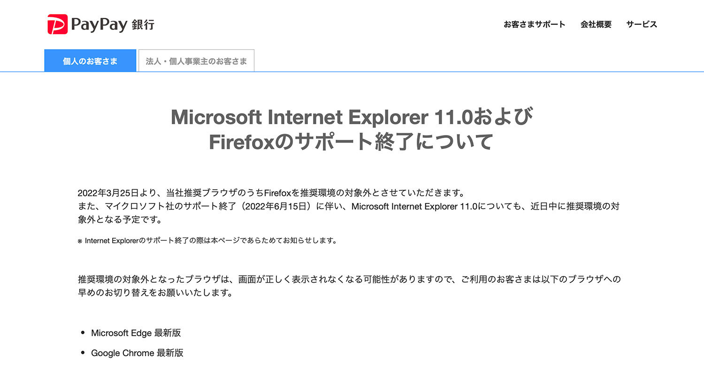This screenshot has height=375, width=704.
Task: Click the red PayPay logo icon
Action: pos(57,24)
